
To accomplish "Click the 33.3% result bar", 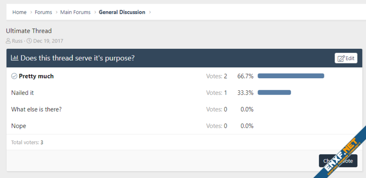I will 274,92.
